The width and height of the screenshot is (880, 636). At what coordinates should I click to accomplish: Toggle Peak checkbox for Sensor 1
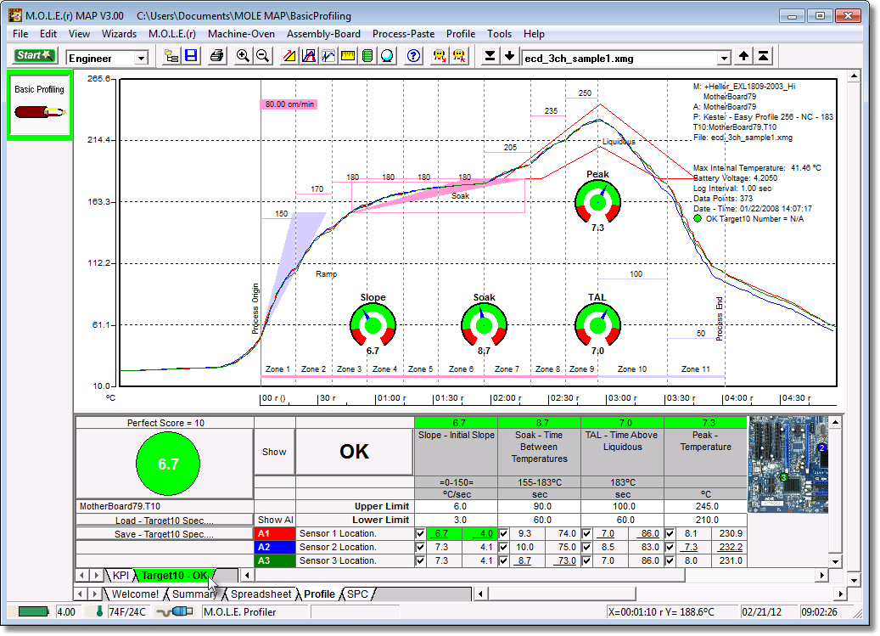(670, 533)
